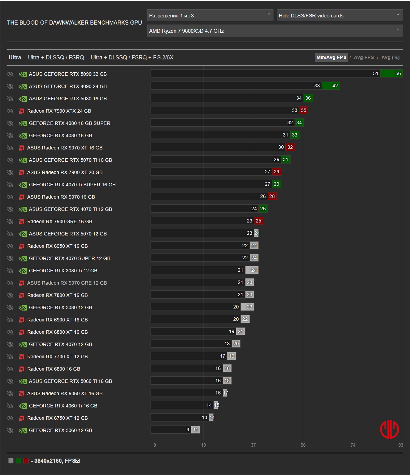Click AMD logo beside Radeon RX 6800 XT
This screenshot has height=475, width=410.
click(22, 332)
